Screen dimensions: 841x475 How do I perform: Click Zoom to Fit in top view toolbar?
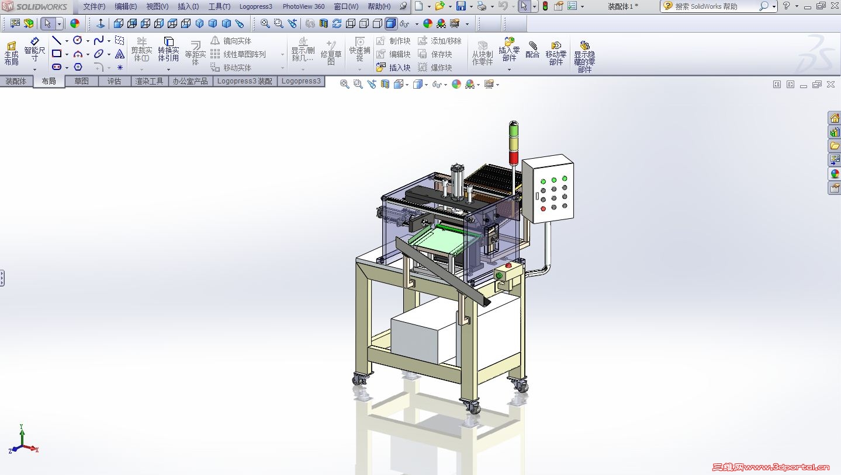tap(265, 23)
